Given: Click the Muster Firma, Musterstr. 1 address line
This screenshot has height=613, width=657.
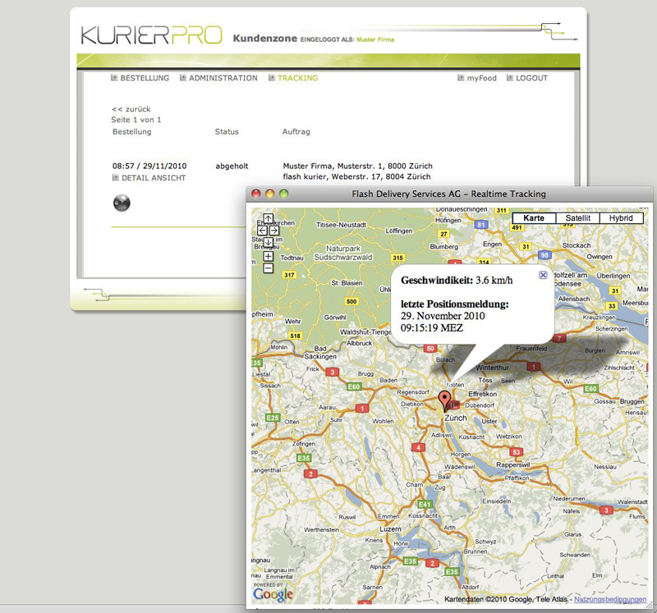Looking at the screenshot, I should [x=358, y=166].
